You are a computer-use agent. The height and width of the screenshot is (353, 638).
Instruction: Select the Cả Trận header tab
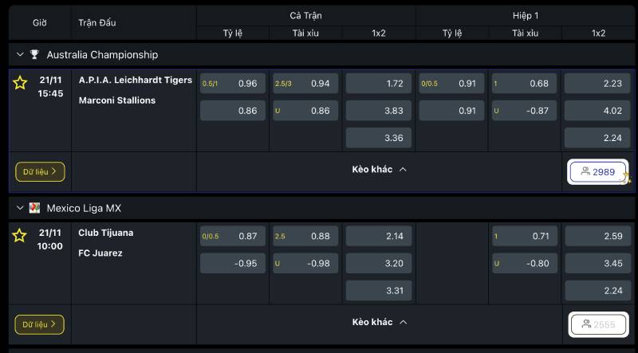[306, 16]
